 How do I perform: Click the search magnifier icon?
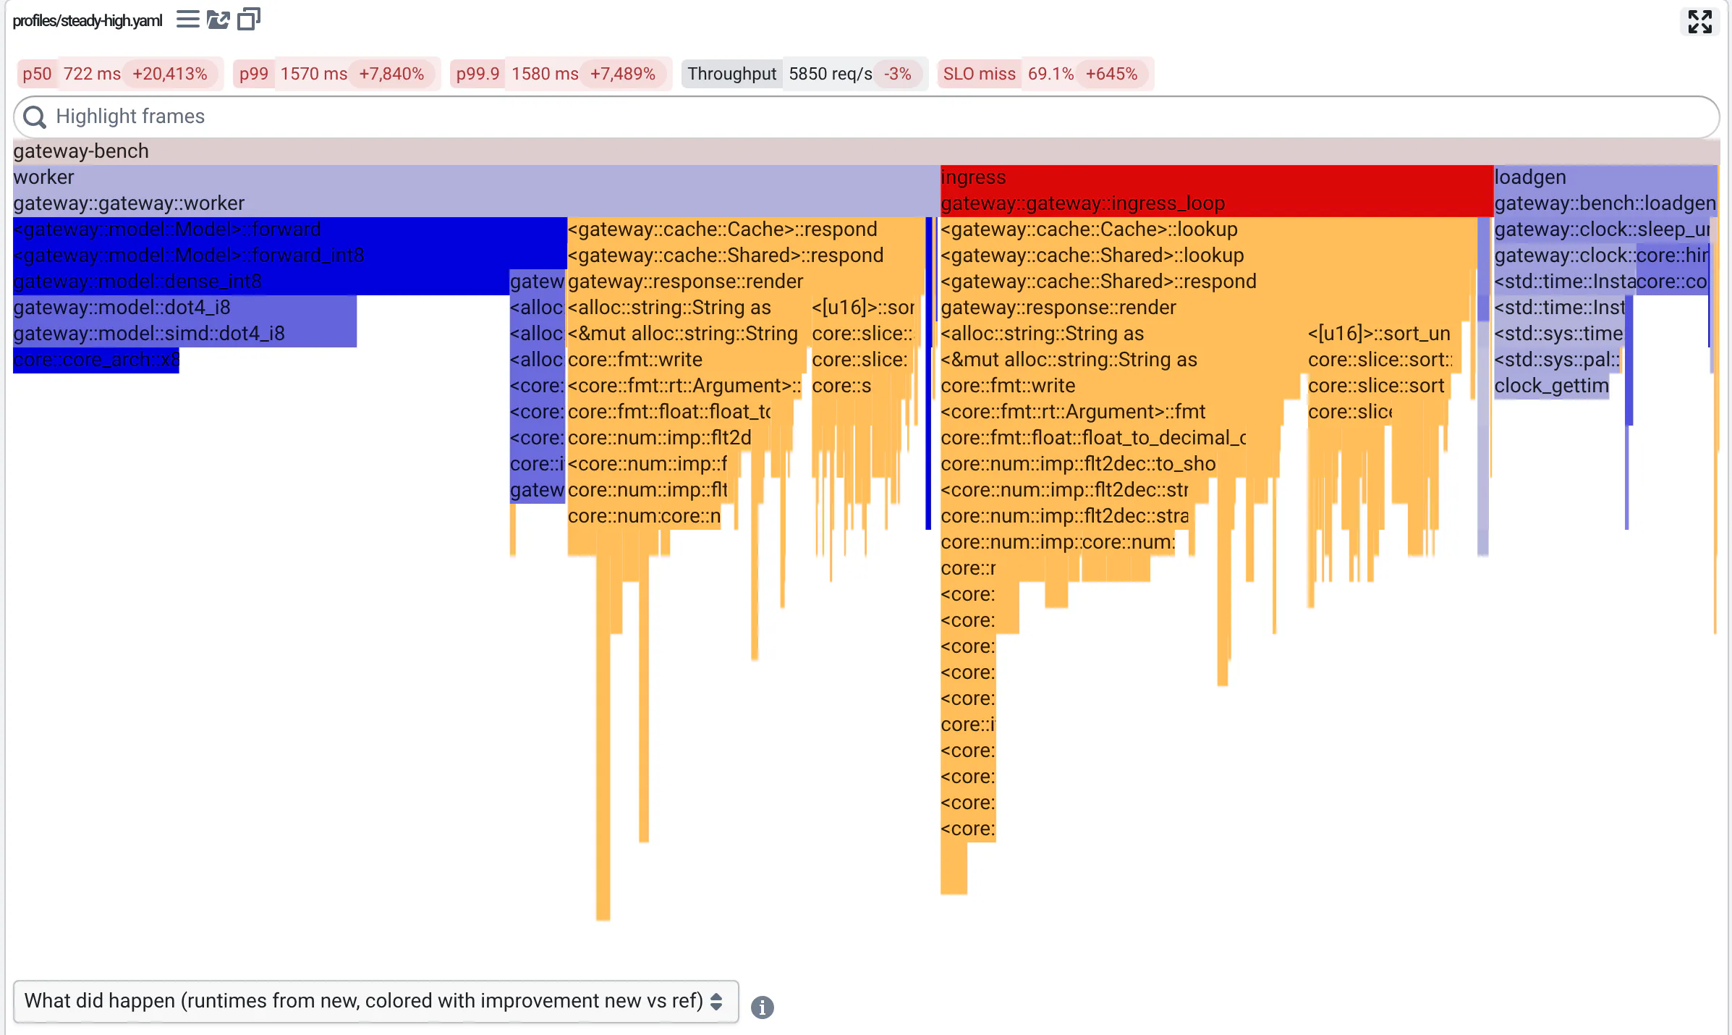[x=34, y=117]
